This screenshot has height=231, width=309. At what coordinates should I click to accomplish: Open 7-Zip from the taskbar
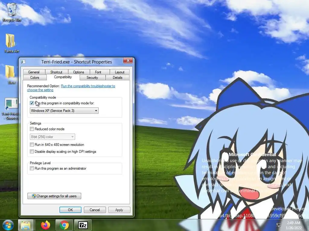(x=83, y=225)
